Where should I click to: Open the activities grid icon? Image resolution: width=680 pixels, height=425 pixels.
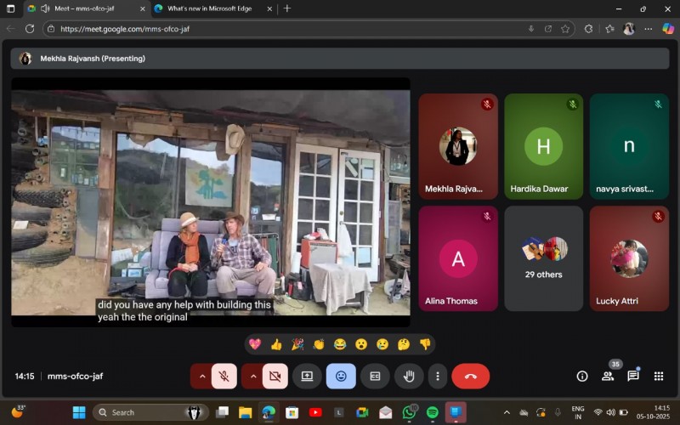[659, 376]
